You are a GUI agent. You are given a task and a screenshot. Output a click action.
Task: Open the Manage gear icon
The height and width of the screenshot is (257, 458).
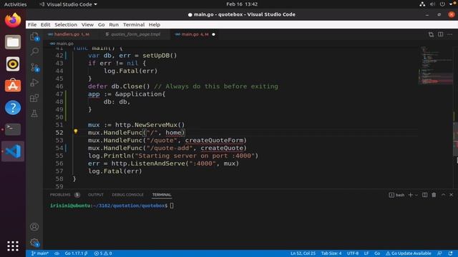pyautogui.click(x=34, y=242)
